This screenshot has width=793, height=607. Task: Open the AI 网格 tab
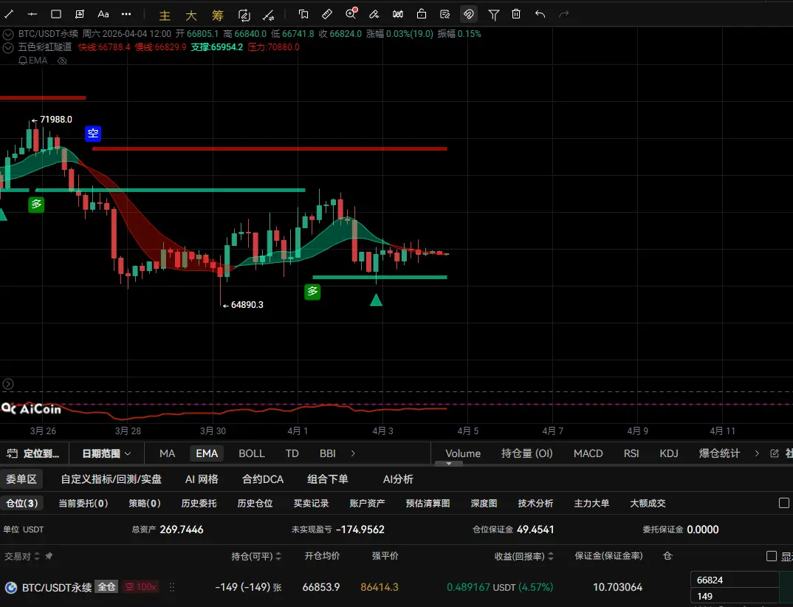(202, 479)
